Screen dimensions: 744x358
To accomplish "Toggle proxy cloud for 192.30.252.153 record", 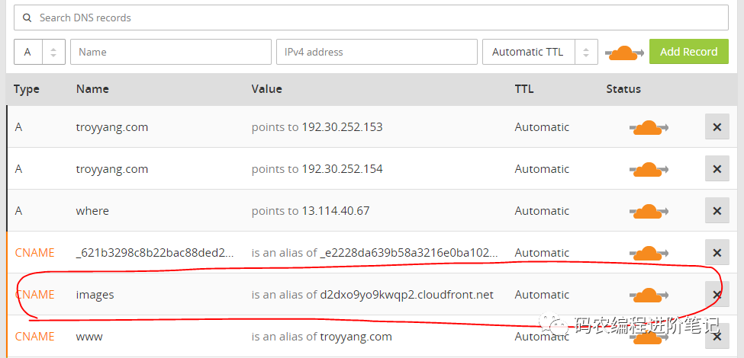I will tap(648, 127).
